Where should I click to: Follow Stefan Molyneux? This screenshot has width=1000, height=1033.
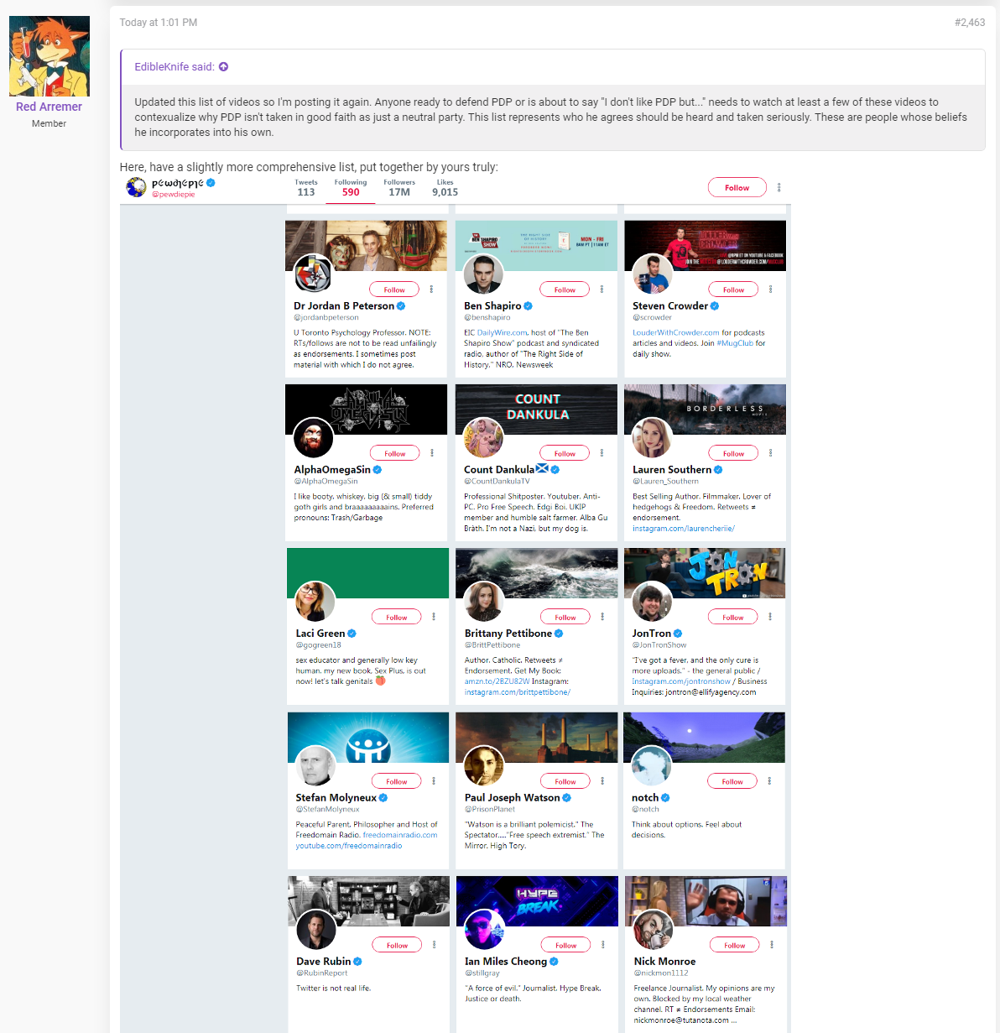396,781
